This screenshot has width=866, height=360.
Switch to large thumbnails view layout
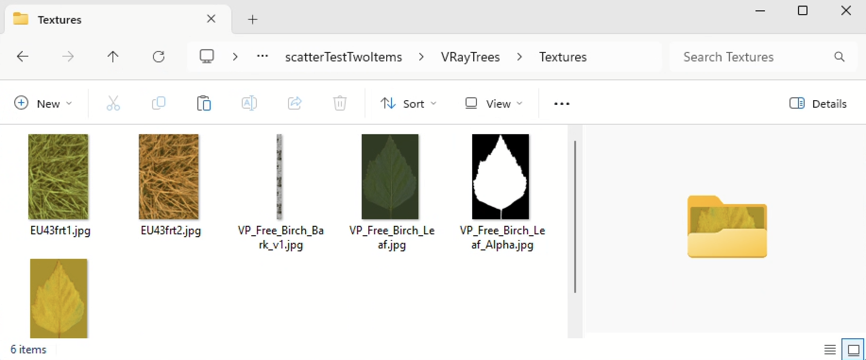853,350
